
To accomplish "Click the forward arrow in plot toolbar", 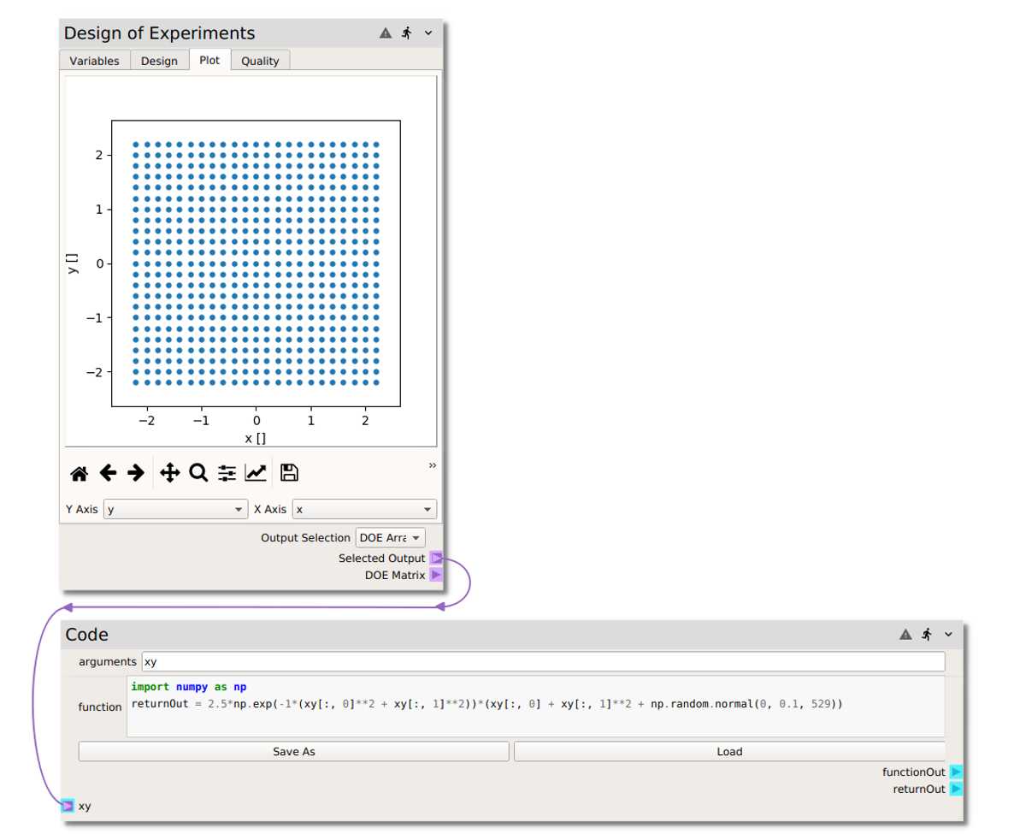I will (x=136, y=472).
